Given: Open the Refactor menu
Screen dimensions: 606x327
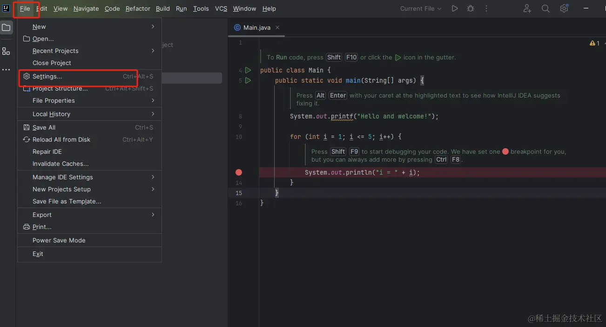Looking at the screenshot, I should pos(138,8).
